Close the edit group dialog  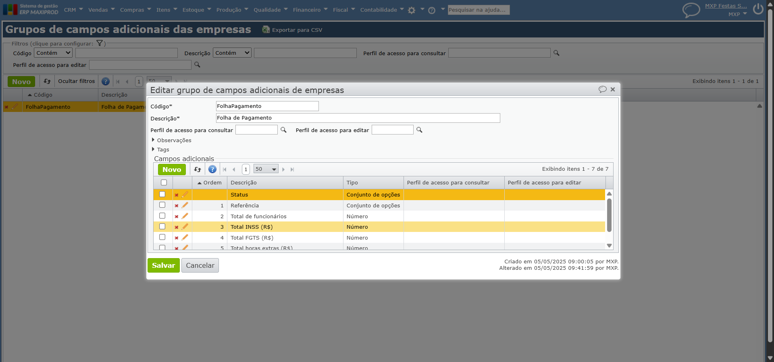613,89
